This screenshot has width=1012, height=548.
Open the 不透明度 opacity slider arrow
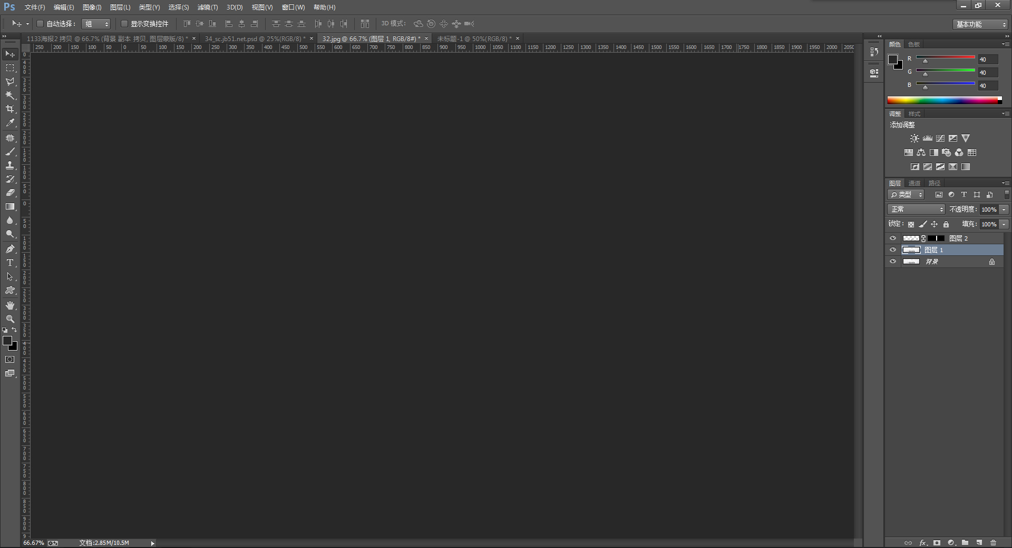click(1004, 210)
